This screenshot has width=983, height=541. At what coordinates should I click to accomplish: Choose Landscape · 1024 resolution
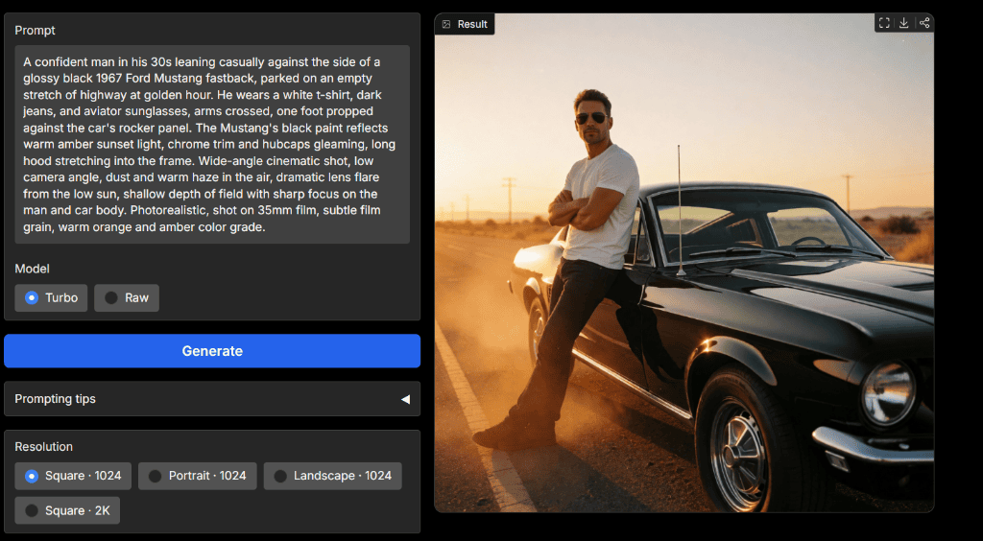tap(333, 476)
